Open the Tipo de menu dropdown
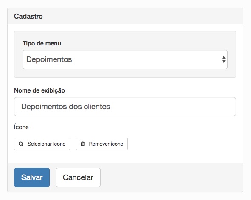 point(125,59)
